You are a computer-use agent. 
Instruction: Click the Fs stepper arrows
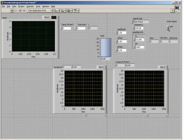click(134, 40)
